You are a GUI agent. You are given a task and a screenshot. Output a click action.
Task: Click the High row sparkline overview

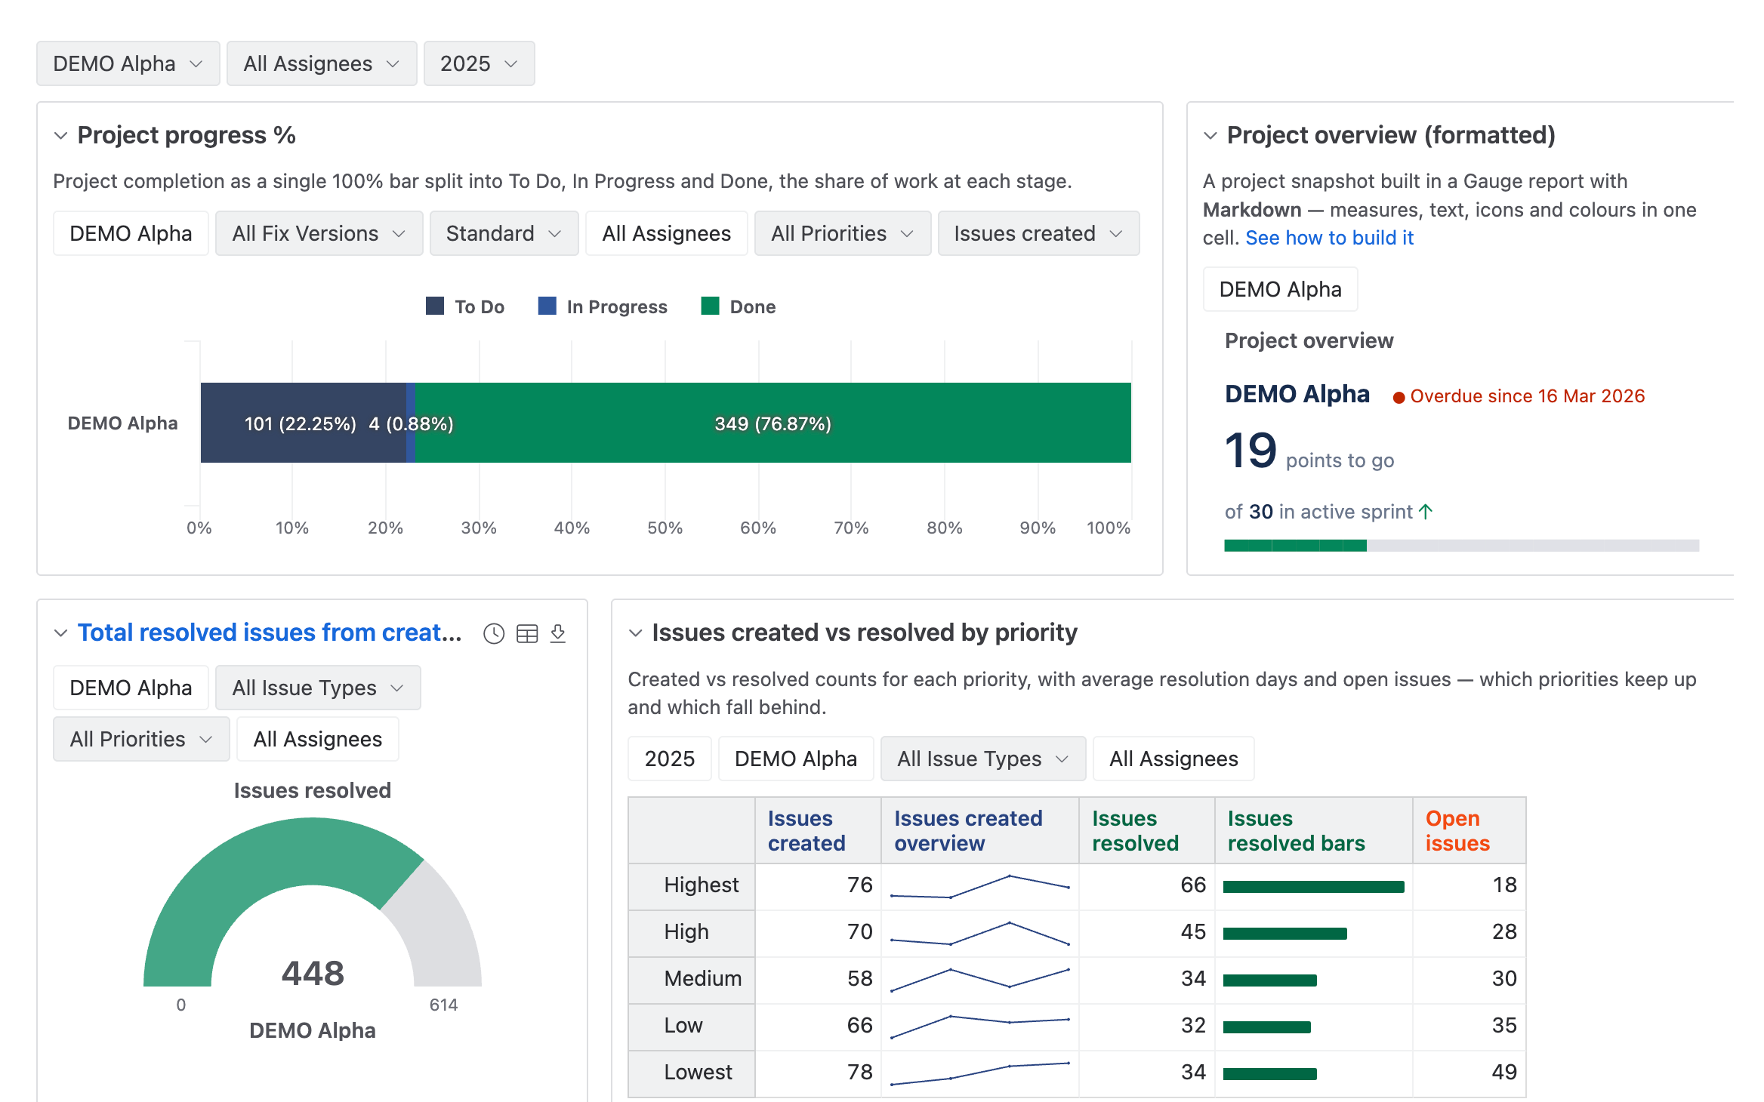pyautogui.click(x=980, y=932)
